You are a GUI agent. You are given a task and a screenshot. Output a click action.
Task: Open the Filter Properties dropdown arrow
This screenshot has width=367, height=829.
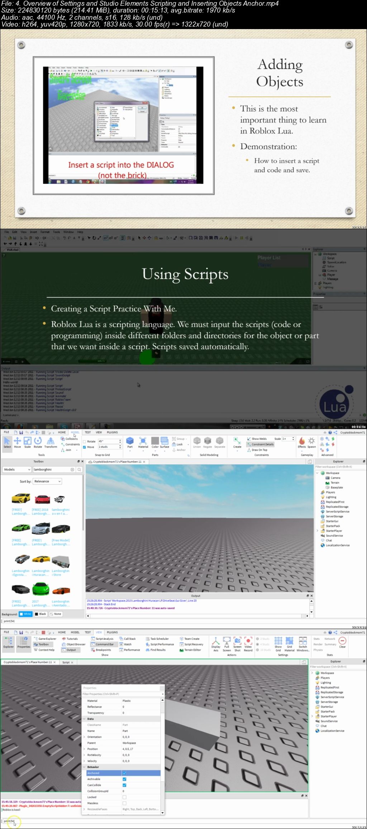point(162,694)
